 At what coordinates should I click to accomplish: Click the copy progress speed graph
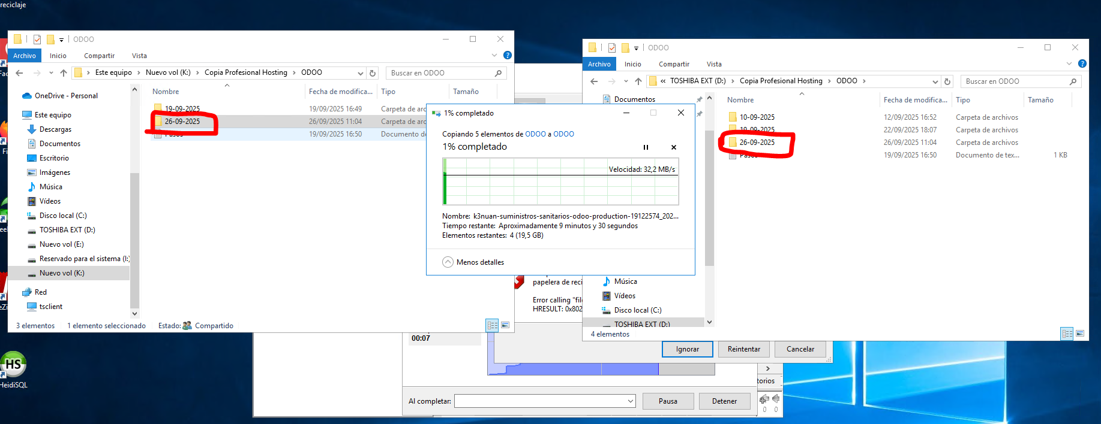click(x=560, y=182)
